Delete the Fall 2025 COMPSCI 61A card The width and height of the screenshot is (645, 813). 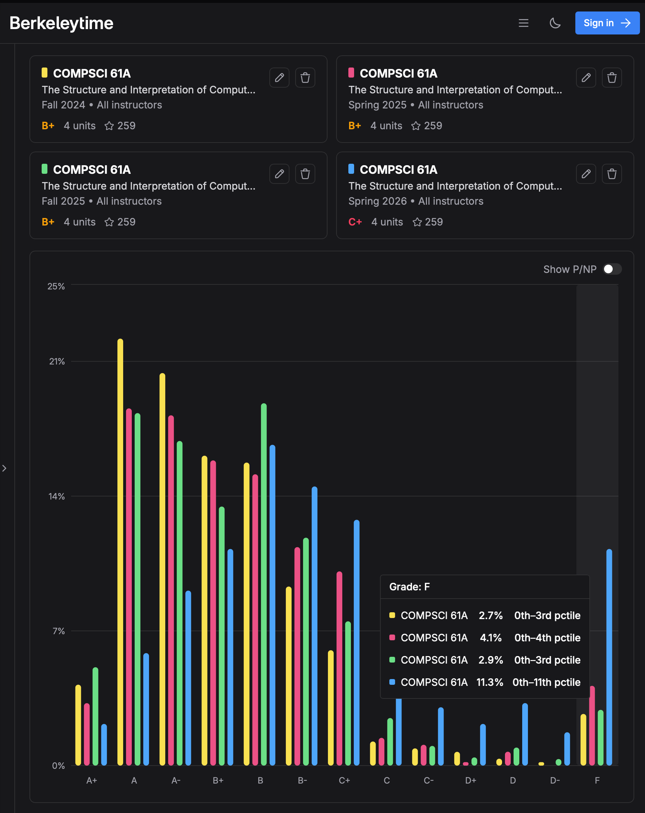pyautogui.click(x=305, y=174)
